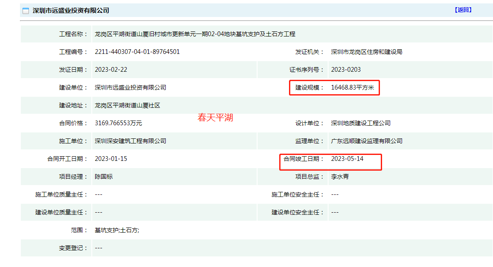Click project number 2211-440307-04-01-89764501
The height and width of the screenshot is (267, 493).
137,52
